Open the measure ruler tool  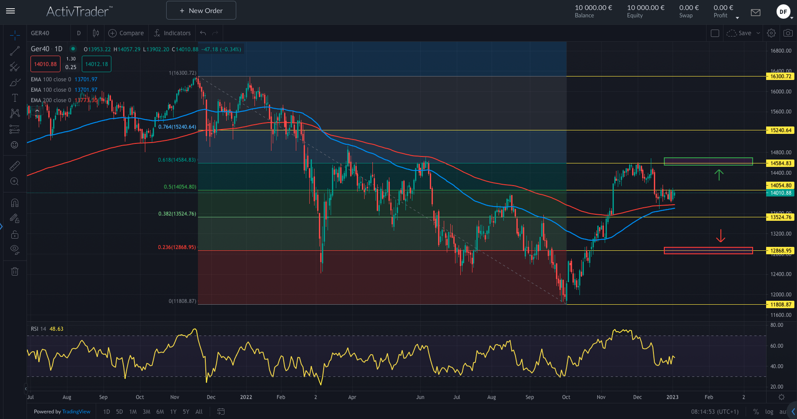point(15,166)
